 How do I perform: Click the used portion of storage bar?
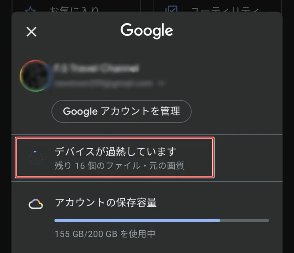point(137,220)
